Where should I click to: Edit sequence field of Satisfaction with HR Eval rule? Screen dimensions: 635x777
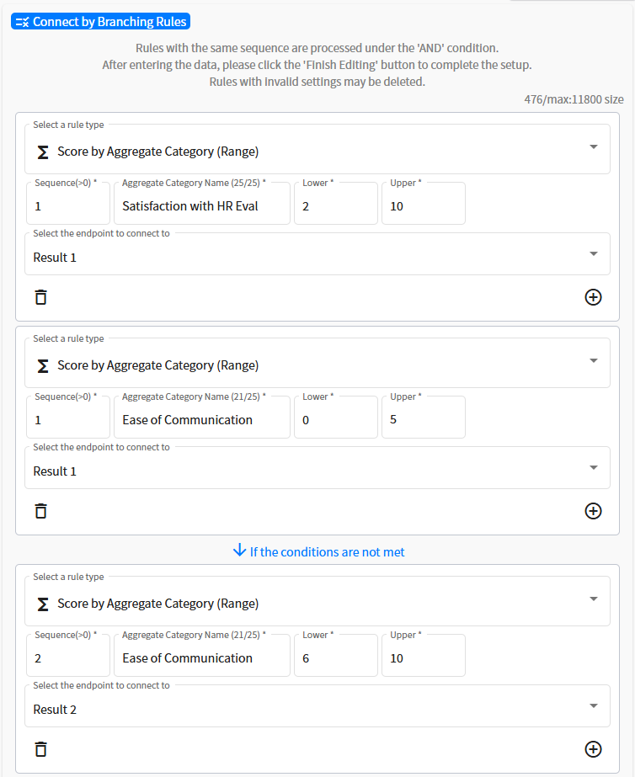click(68, 204)
